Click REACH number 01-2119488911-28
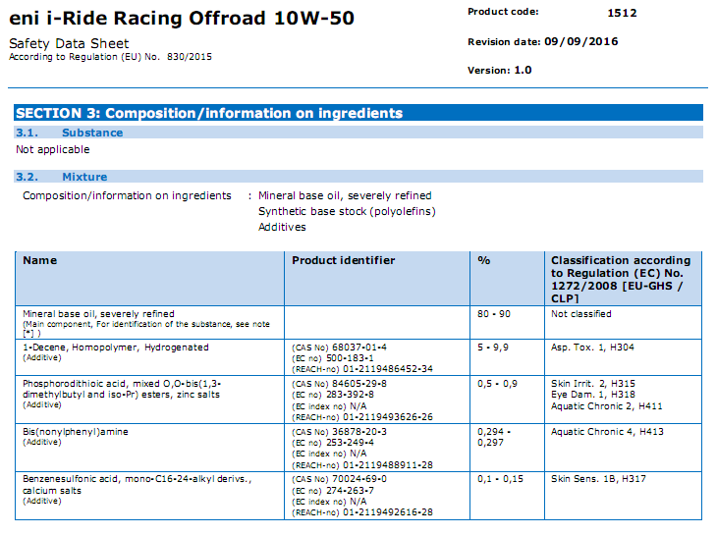Screen dimensions: 717x535 [388, 465]
